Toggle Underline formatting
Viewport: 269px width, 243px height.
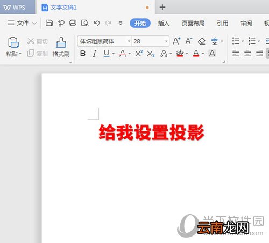pyautogui.click(x=107, y=53)
